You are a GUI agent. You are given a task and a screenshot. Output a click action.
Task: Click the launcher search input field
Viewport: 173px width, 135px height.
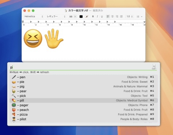point(80,67)
